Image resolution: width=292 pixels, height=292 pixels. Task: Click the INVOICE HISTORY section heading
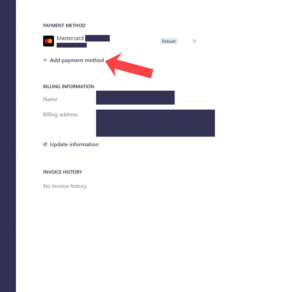[x=62, y=172]
